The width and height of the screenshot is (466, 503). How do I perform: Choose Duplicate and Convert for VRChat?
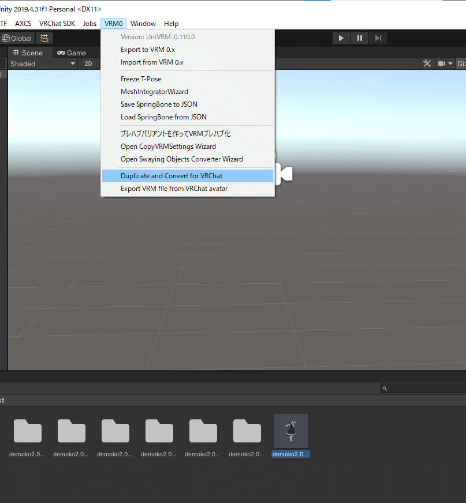pyautogui.click(x=188, y=176)
